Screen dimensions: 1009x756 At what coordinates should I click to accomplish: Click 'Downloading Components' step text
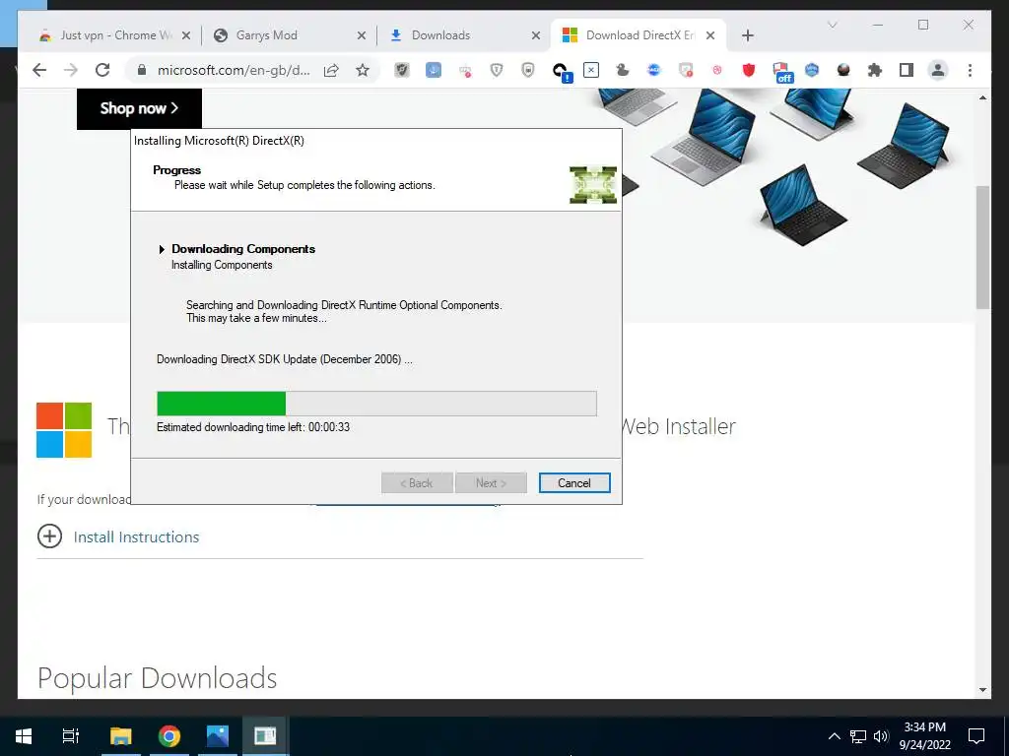243,249
